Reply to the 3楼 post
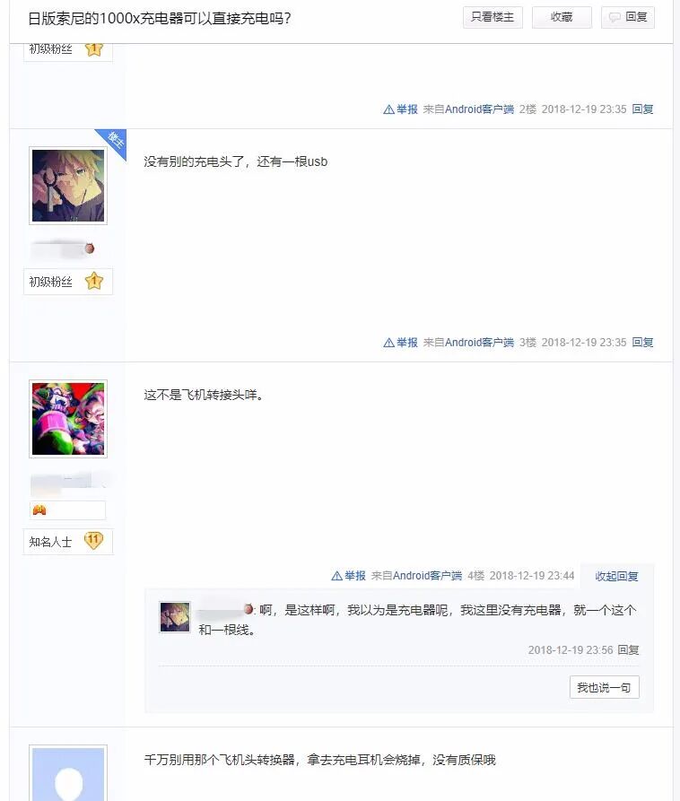This screenshot has height=801, width=680. (x=642, y=343)
